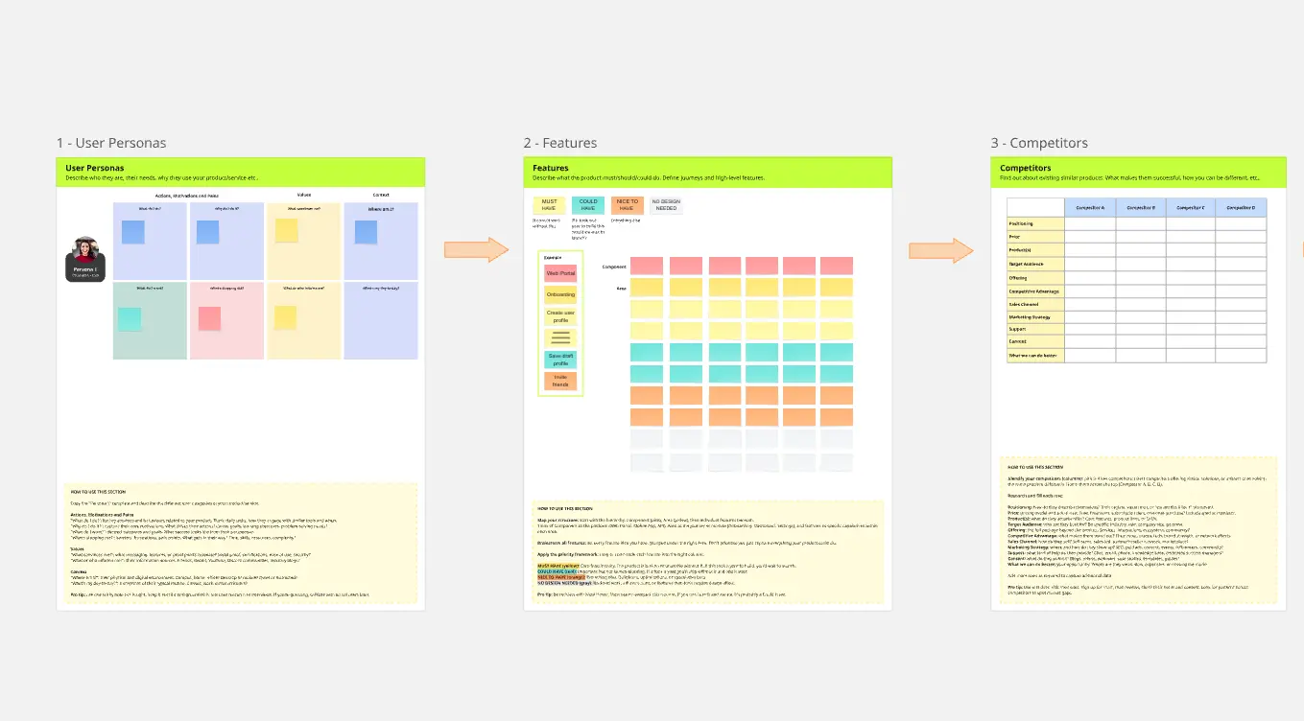Click the COULD HAVE legend sticky
1304x721 pixels.
[587, 205]
